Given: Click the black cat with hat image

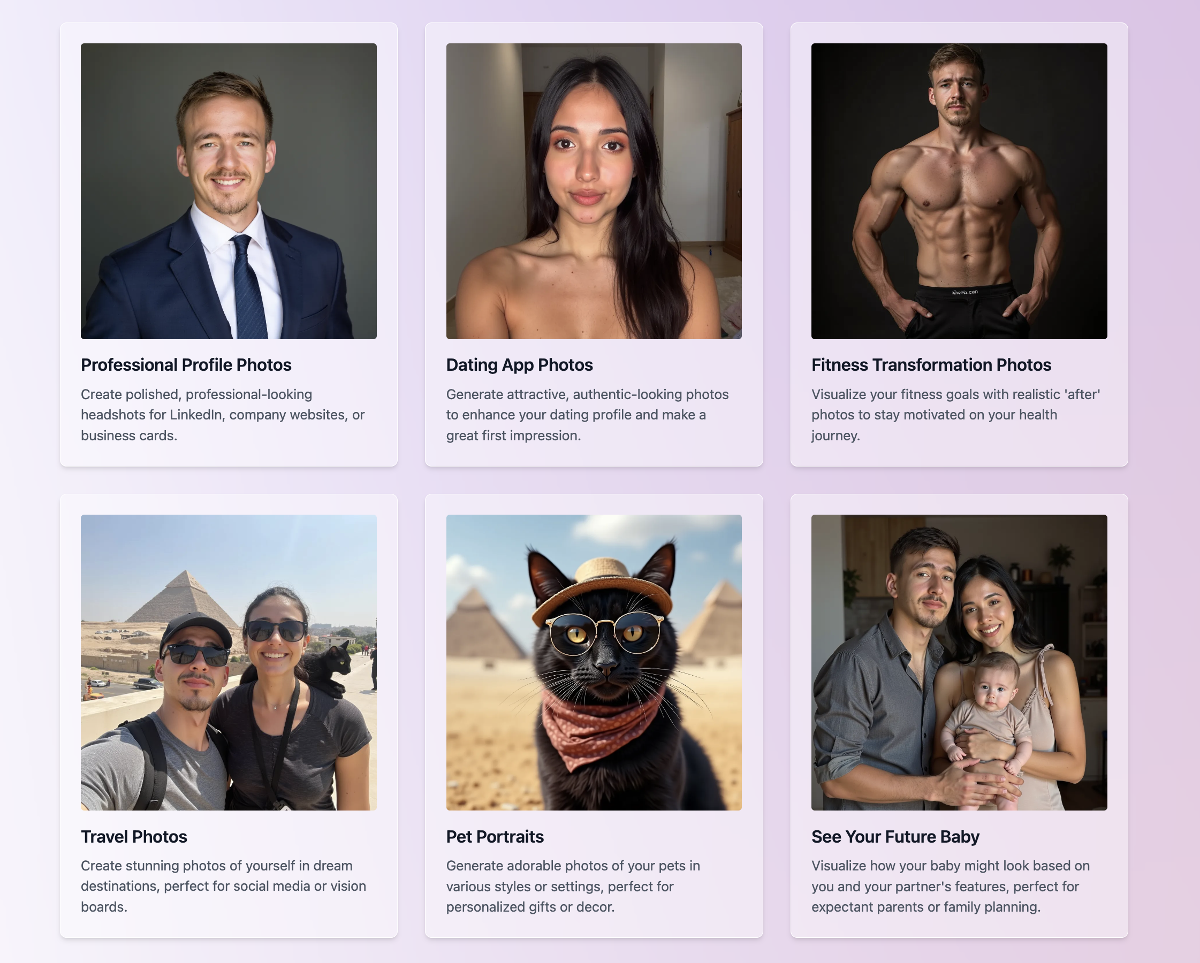Looking at the screenshot, I should click(x=594, y=662).
